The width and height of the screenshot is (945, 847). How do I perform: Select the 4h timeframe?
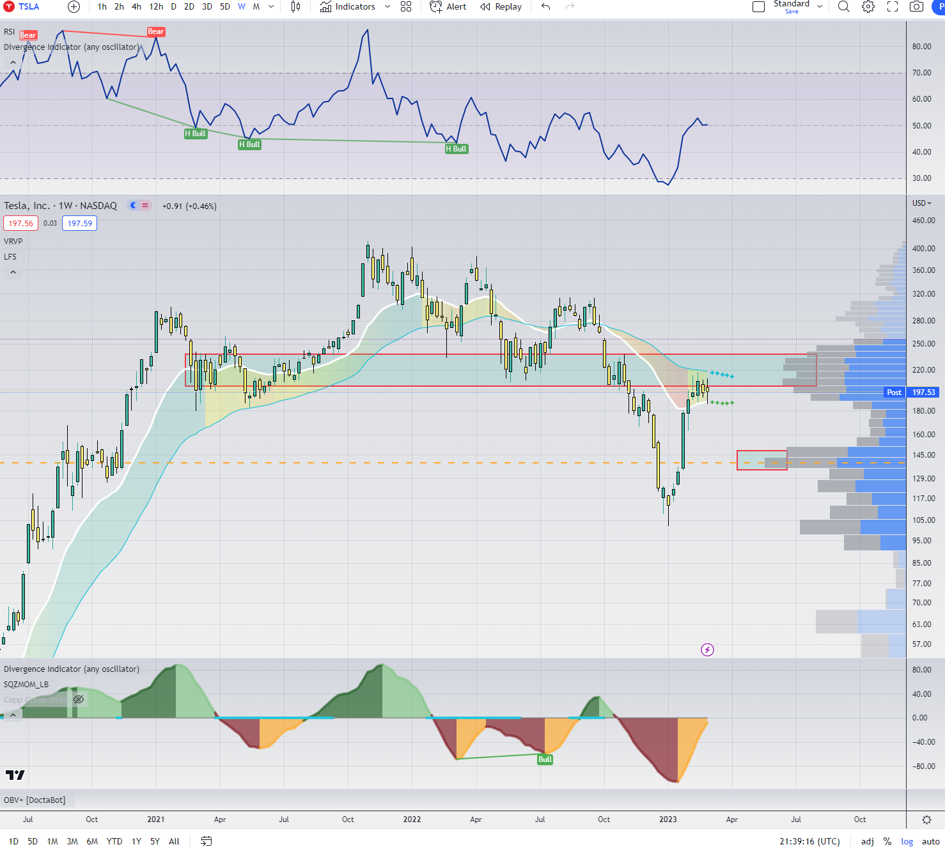pyautogui.click(x=136, y=6)
